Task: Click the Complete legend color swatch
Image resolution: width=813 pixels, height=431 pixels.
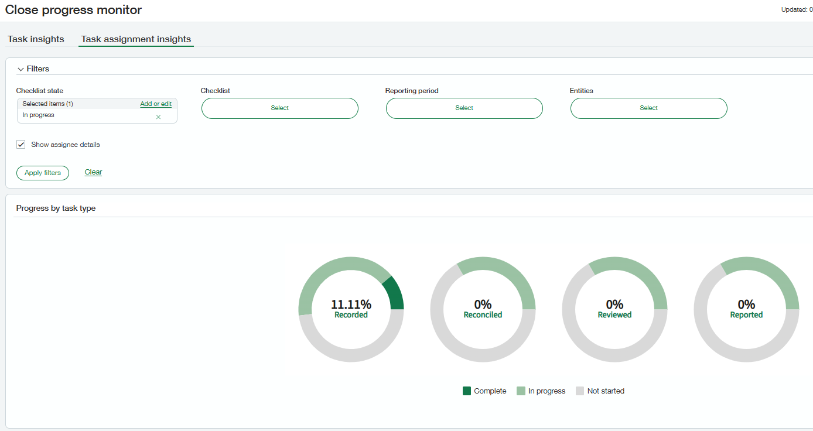Action: coord(467,391)
